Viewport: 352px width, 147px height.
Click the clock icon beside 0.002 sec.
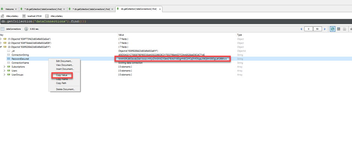coord(26,29)
